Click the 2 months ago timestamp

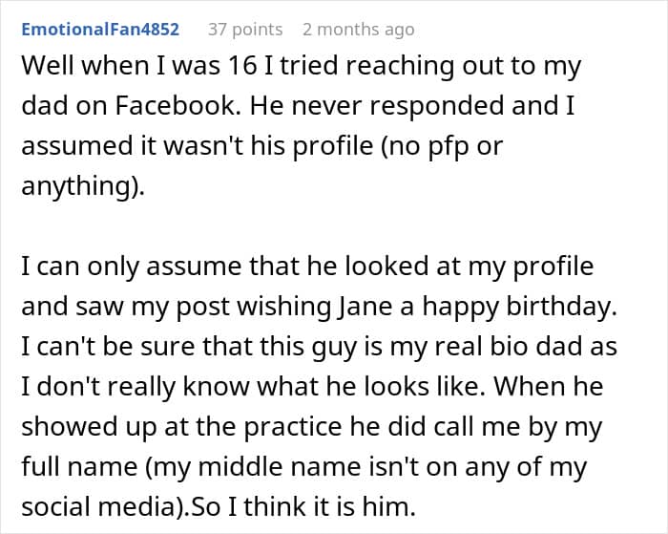[358, 30]
